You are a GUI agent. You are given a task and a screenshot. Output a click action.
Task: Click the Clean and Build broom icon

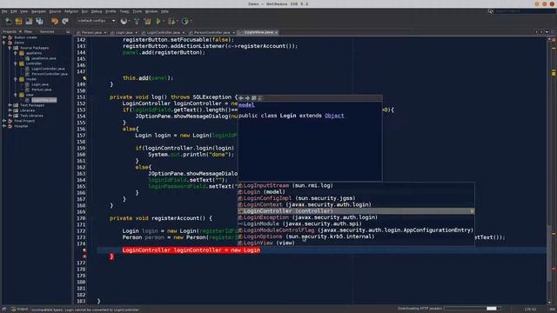147,21
